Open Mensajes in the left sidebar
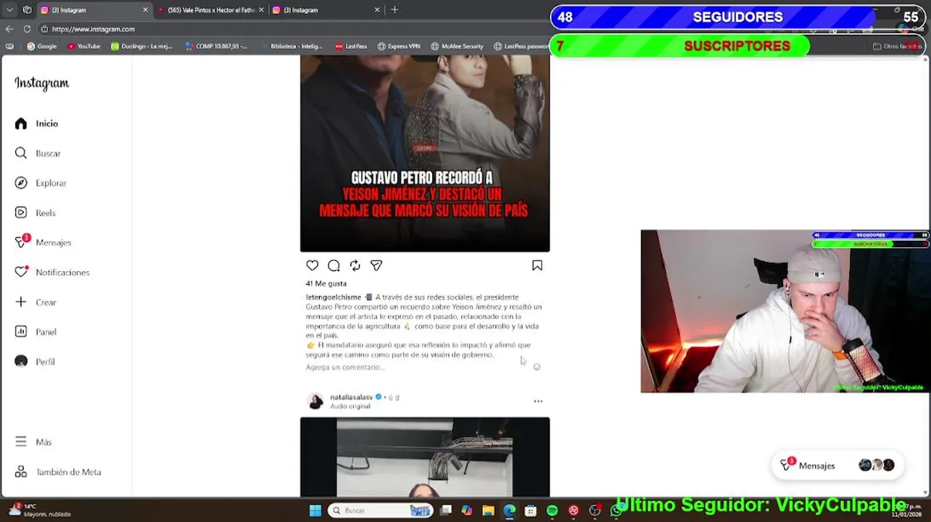This screenshot has height=522, width=931. point(45,243)
